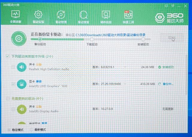The image size is (192, 137).
Task: Expand the Intel UHD Graphics version dropdown
Action: [125, 84]
